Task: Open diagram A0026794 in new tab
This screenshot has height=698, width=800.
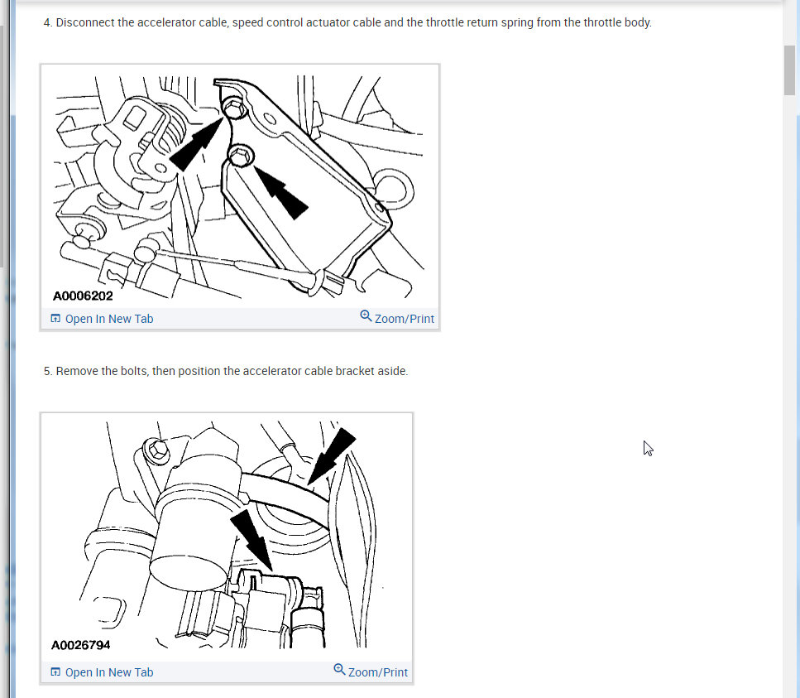Action: 102,672
